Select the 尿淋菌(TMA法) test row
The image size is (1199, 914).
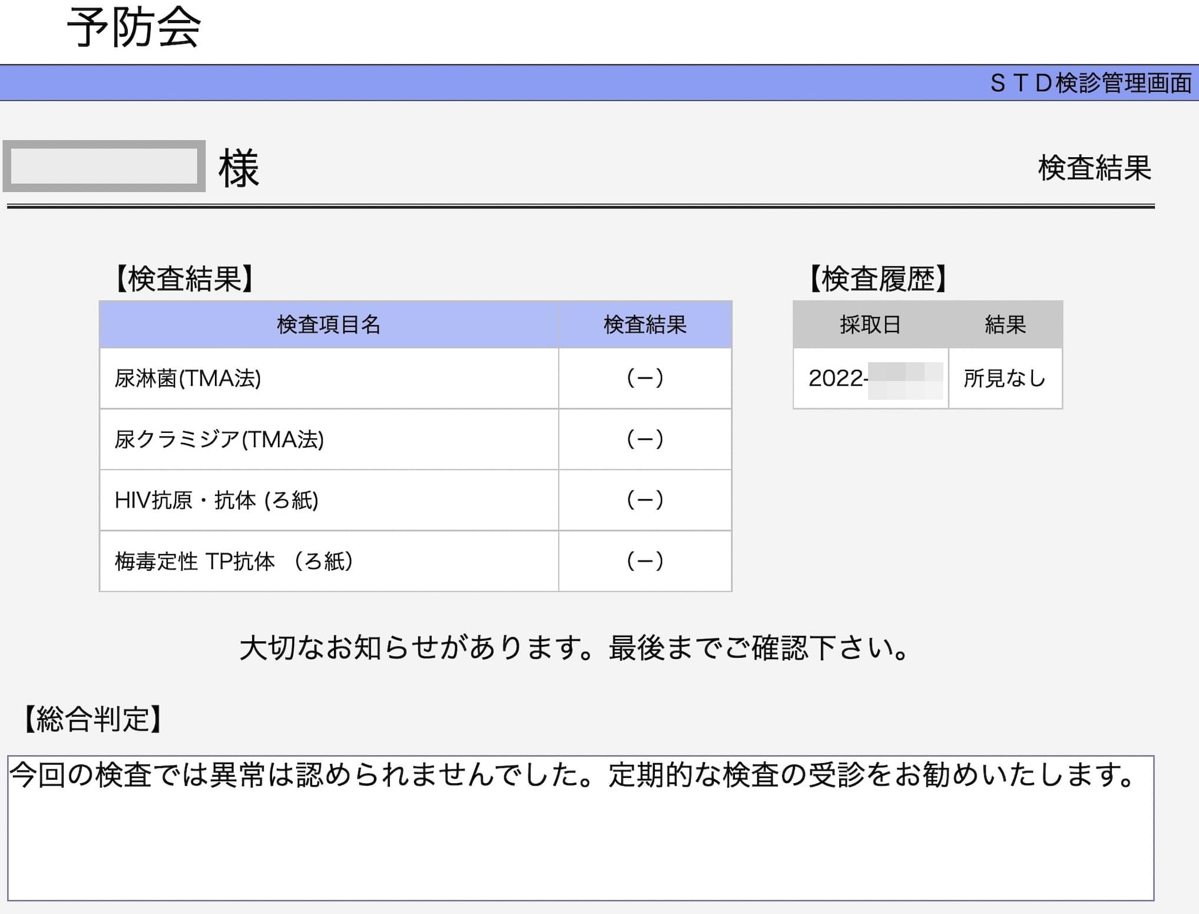click(188, 379)
